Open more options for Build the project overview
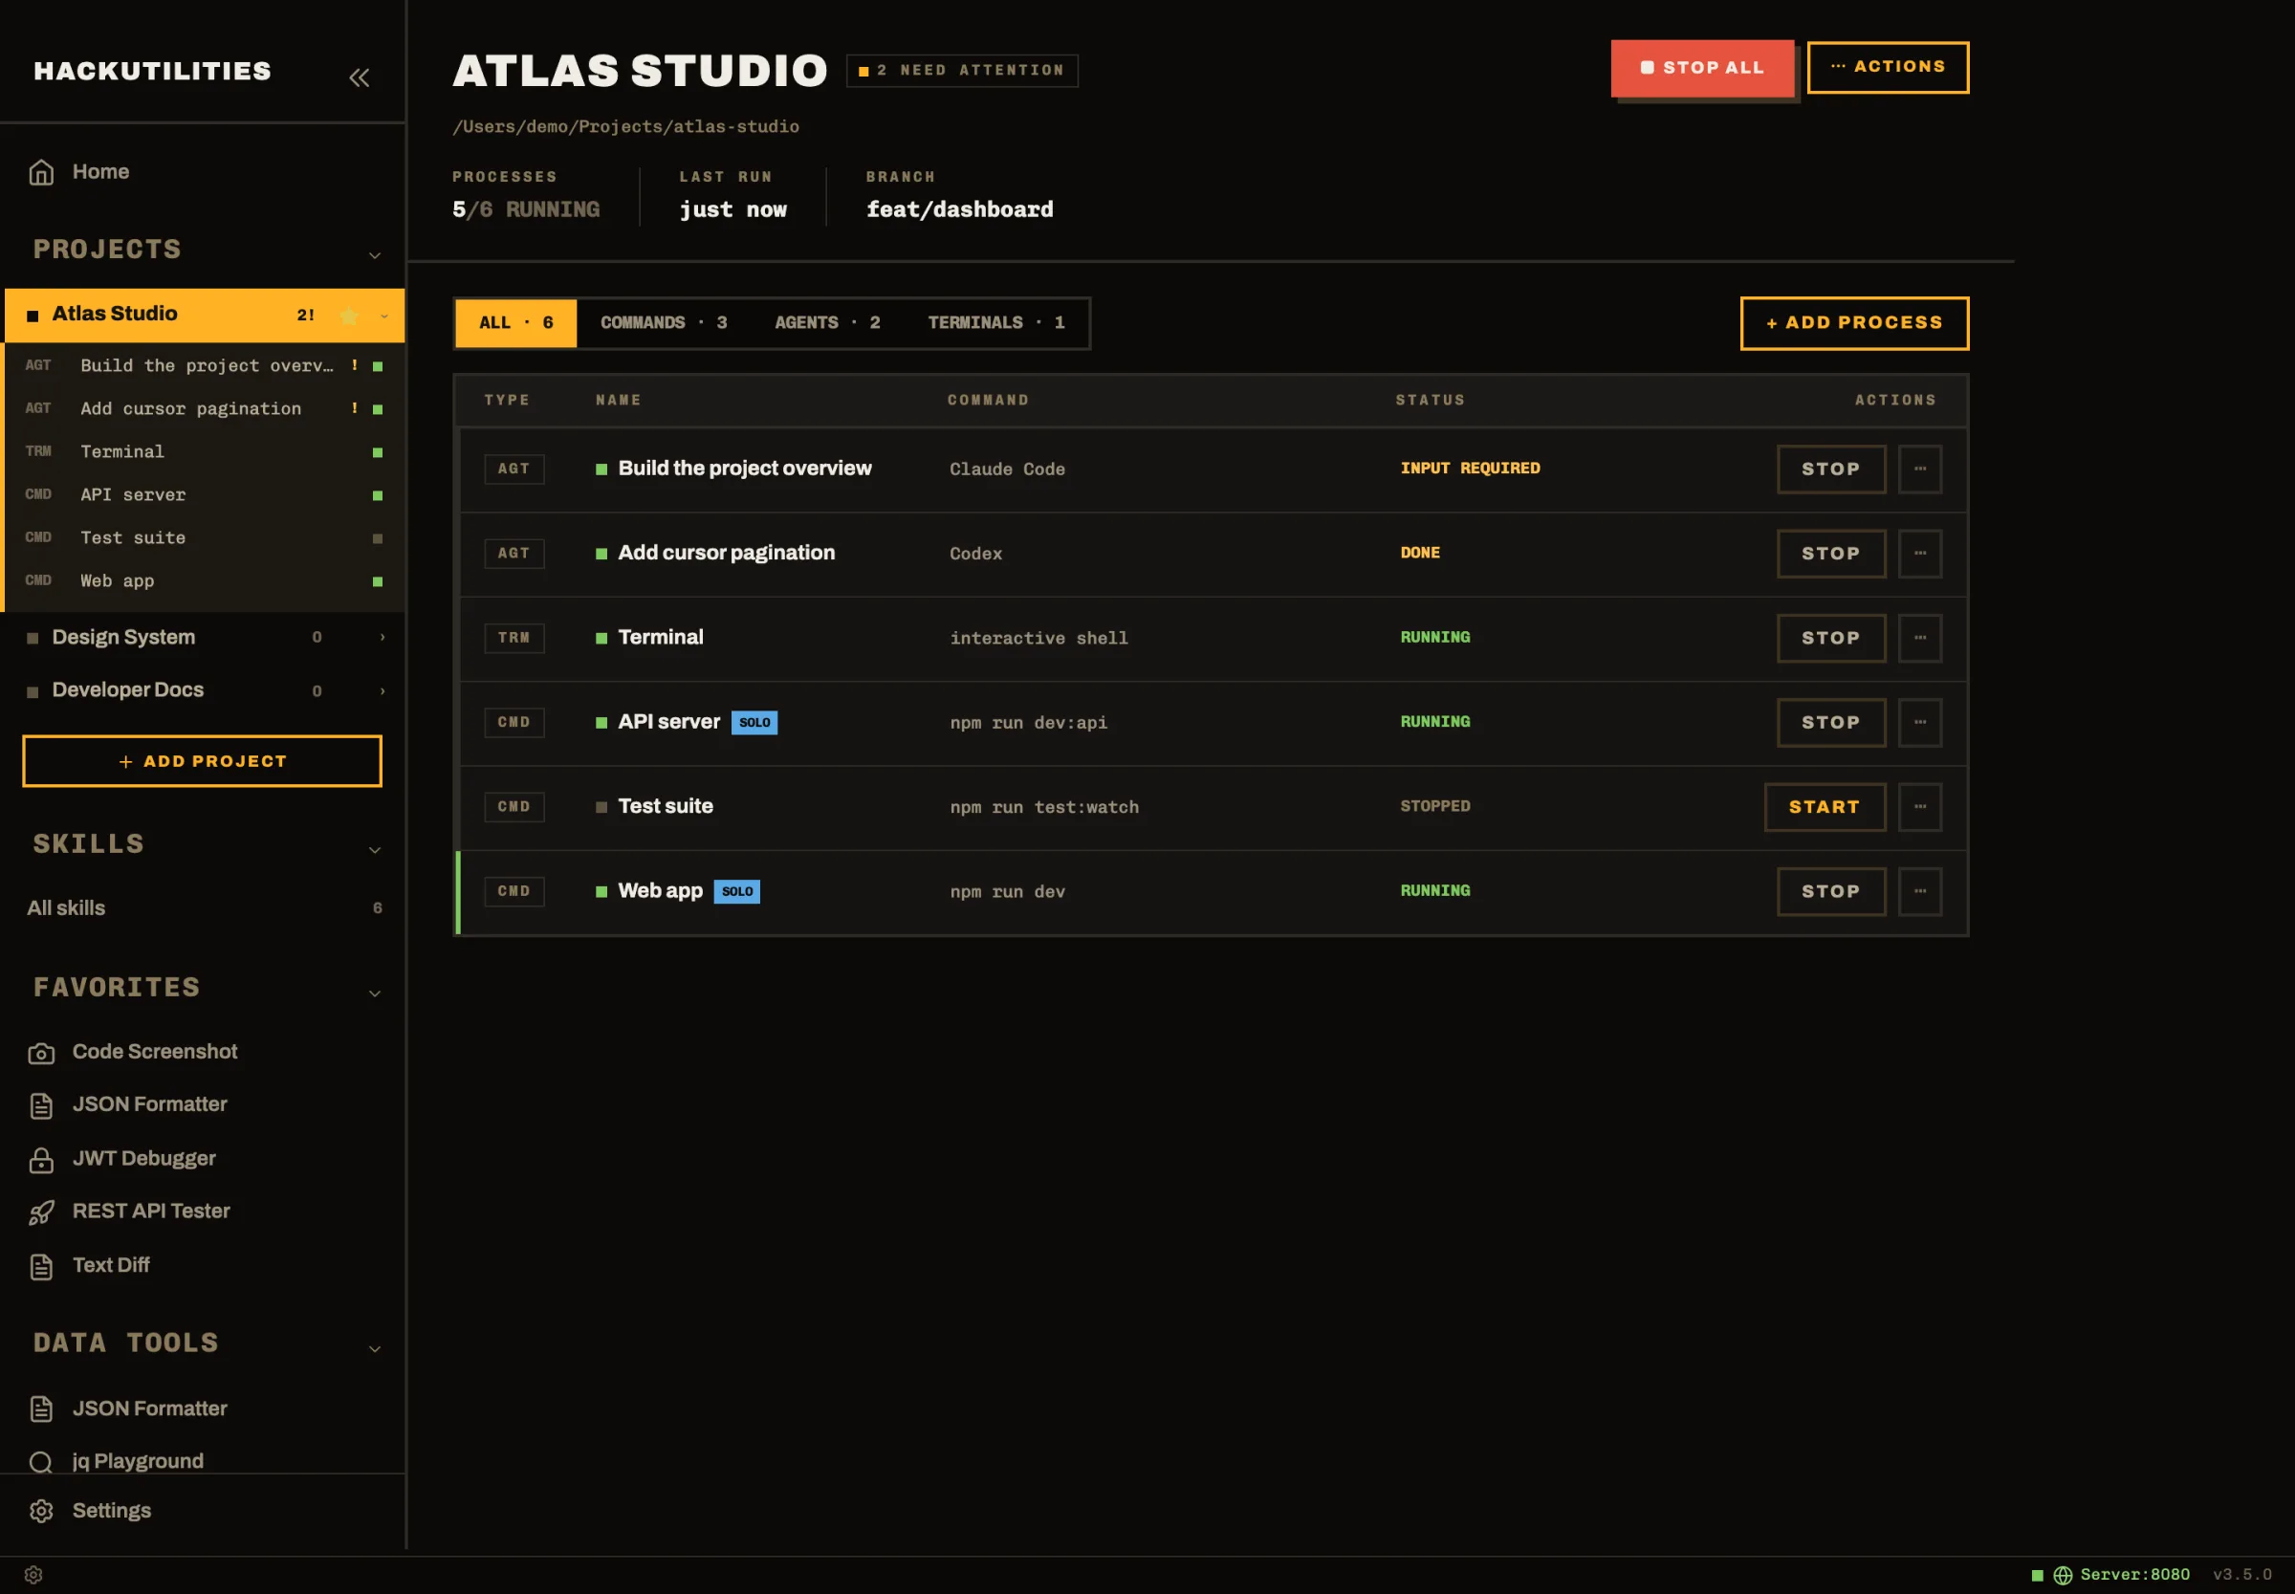Image resolution: width=2295 pixels, height=1594 pixels. (1919, 469)
